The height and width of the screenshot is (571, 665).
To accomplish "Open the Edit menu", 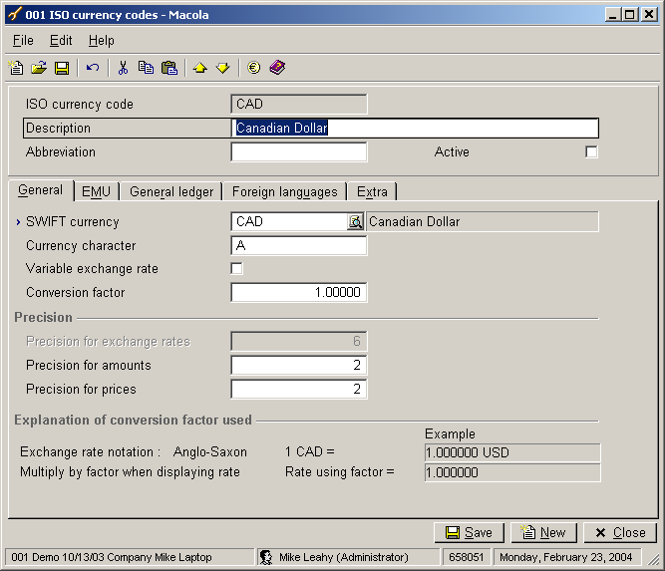I will [x=61, y=41].
